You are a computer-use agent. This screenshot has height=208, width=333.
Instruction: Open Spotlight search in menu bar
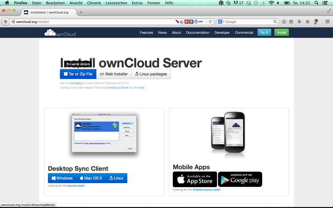point(316,3)
